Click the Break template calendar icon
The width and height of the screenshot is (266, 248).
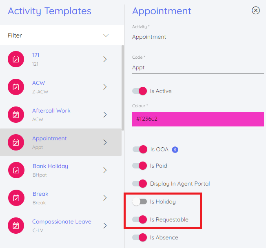pos(16,198)
